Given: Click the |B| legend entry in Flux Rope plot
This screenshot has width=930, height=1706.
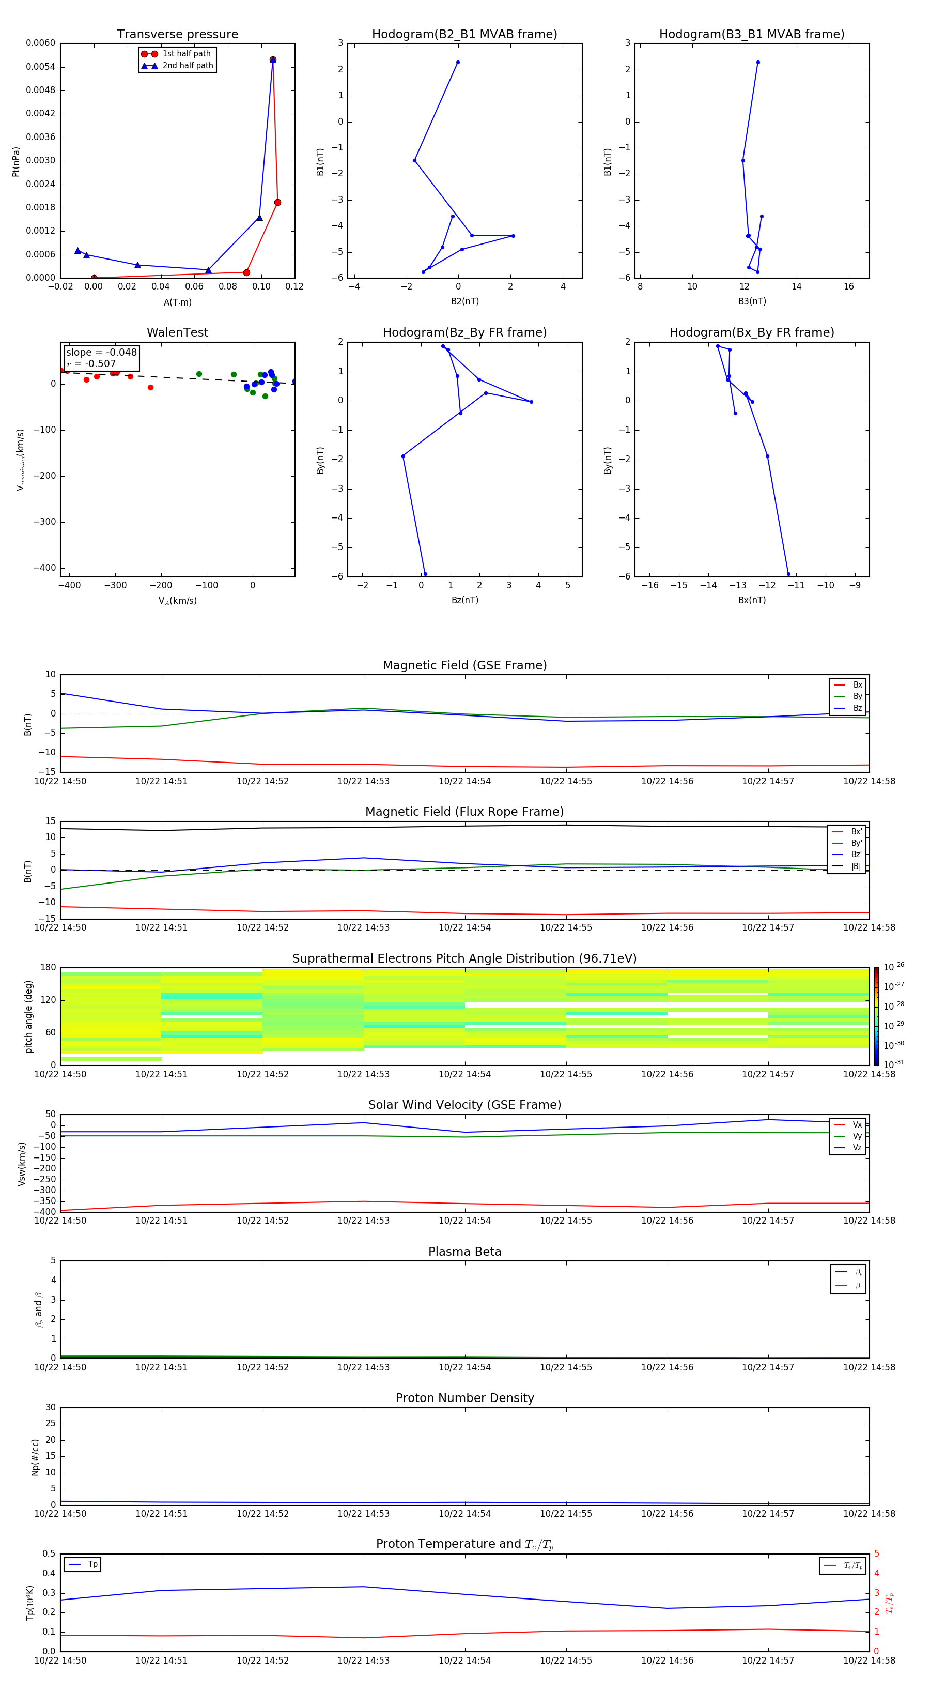Looking at the screenshot, I should click(847, 866).
